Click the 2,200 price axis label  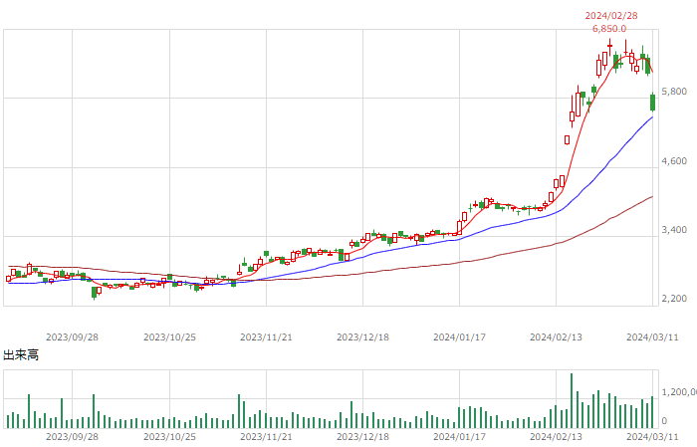674,298
